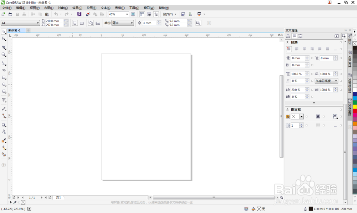Select the Ellipse tool
357x213 pixels.
click(x=4, y=85)
